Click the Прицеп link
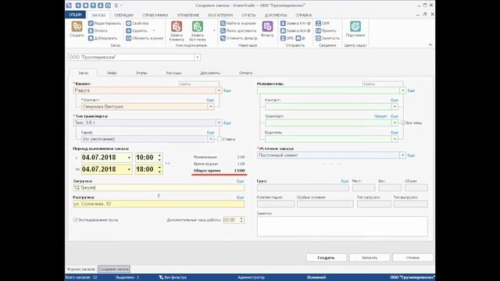The image size is (500, 281). (x=380, y=116)
